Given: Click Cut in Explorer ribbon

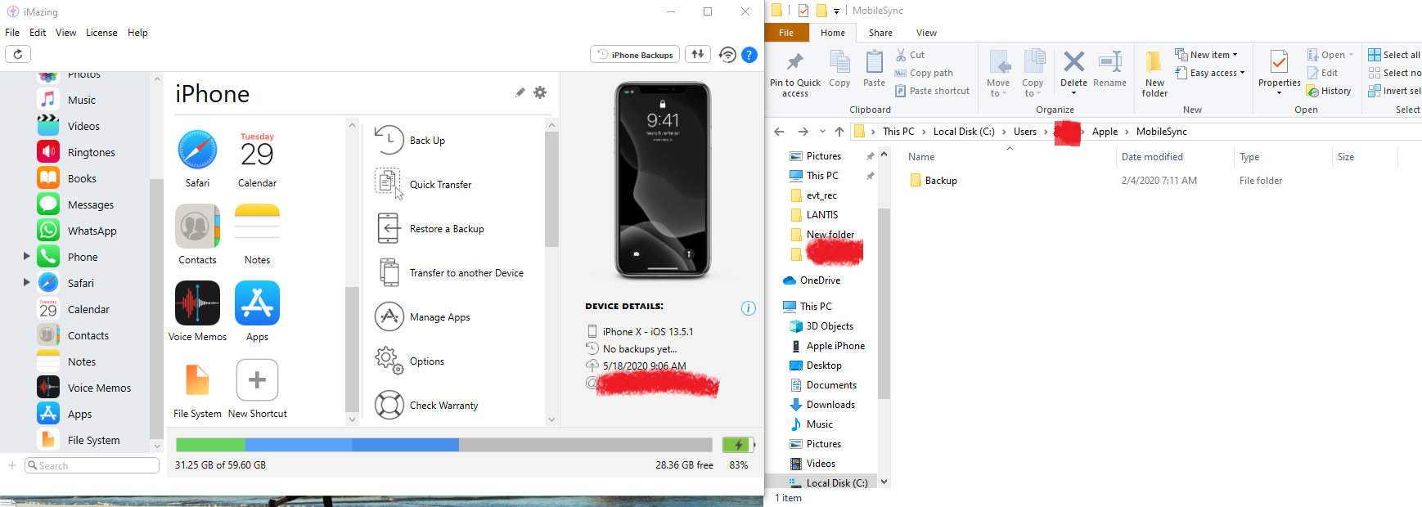Looking at the screenshot, I should point(910,55).
